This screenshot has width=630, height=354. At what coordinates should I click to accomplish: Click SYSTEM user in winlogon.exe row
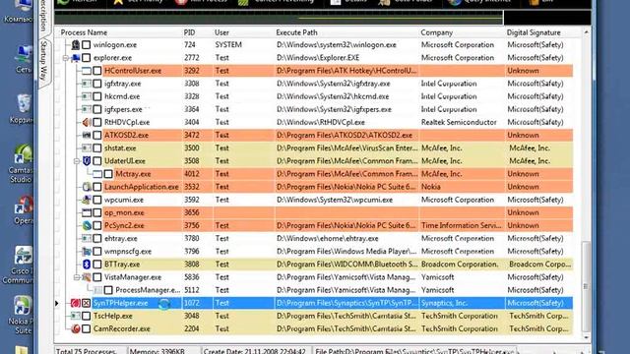pos(228,45)
